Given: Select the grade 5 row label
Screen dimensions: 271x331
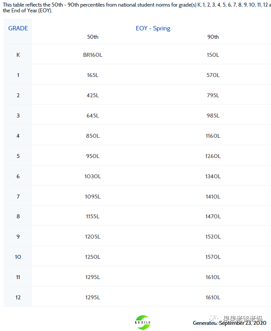Looking at the screenshot, I should point(18,156).
